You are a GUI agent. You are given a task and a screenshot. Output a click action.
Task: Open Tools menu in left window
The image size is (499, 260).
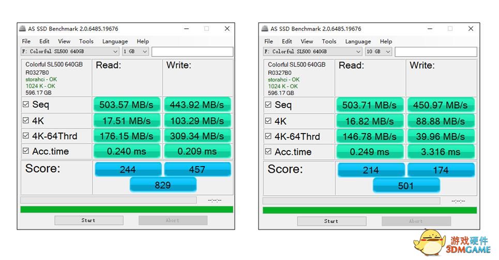86,41
